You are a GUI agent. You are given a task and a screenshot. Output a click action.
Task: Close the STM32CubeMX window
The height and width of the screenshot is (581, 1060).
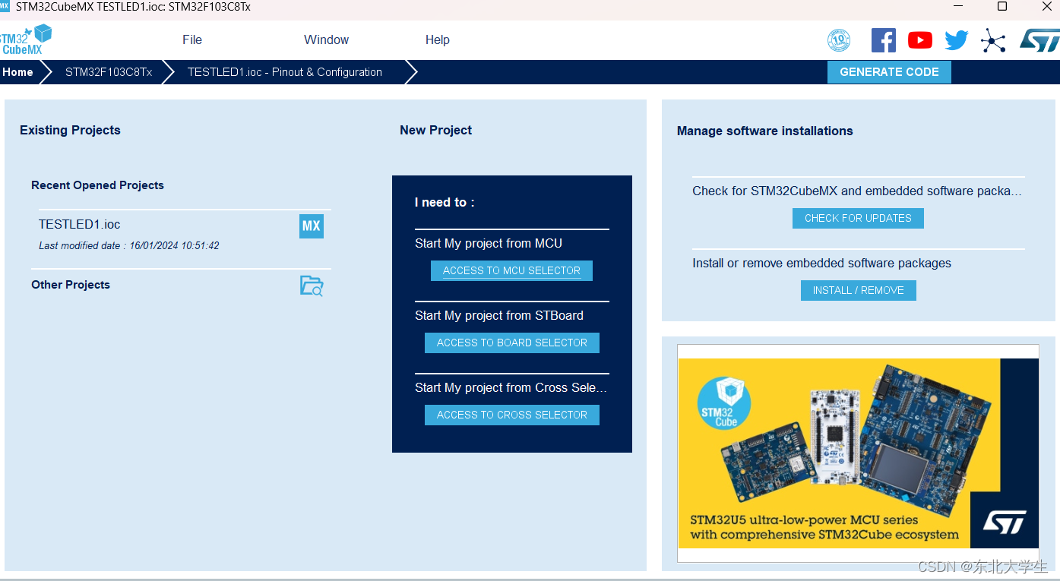[x=1046, y=7]
